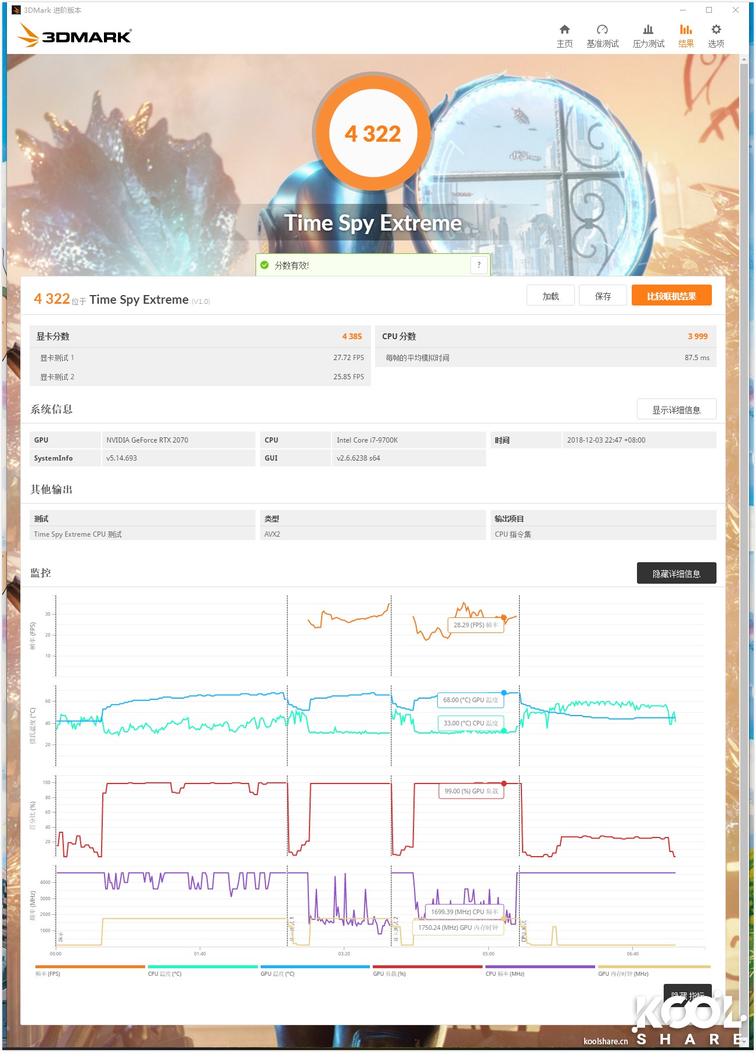
Task: Click the FPS chart point 28.29 tooltip
Action: coord(476,625)
